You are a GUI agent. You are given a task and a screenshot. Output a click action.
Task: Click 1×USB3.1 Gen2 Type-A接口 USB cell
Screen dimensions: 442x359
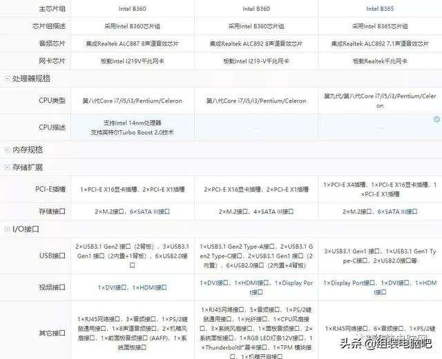[x=256, y=256]
